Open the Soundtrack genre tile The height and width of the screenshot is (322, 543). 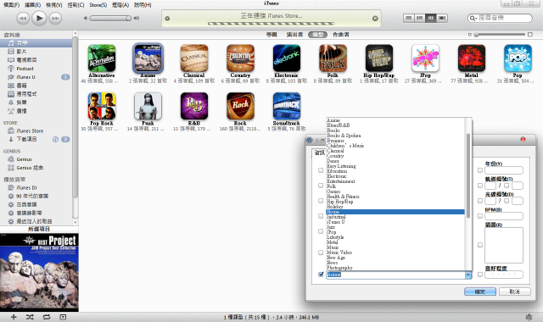[287, 106]
